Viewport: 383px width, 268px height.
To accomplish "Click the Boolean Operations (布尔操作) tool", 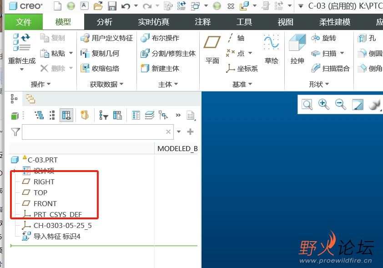I will [x=160, y=38].
